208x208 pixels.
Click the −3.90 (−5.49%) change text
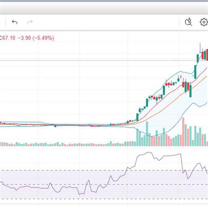[36, 38]
